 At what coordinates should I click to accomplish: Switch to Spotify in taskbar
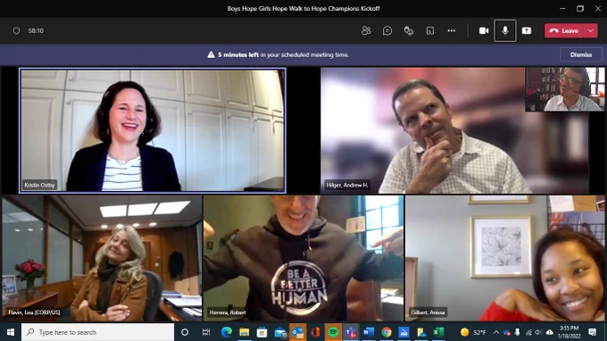point(333,332)
